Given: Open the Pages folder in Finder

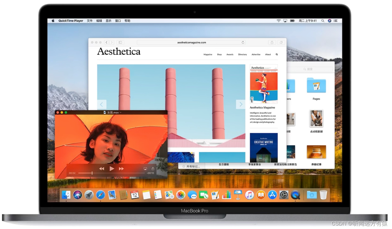Looking at the screenshot, I should click(x=316, y=89).
